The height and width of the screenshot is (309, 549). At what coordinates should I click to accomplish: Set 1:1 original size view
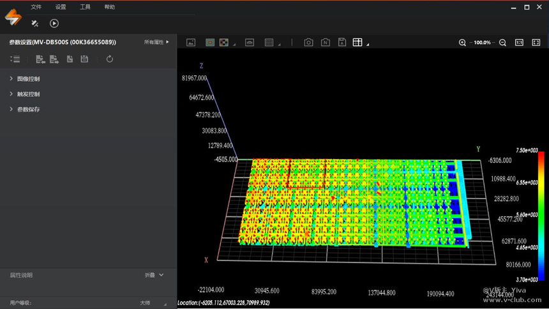(519, 42)
